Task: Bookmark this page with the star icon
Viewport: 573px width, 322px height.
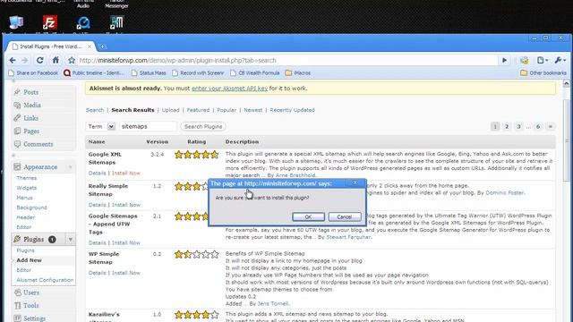Action: (x=72, y=60)
